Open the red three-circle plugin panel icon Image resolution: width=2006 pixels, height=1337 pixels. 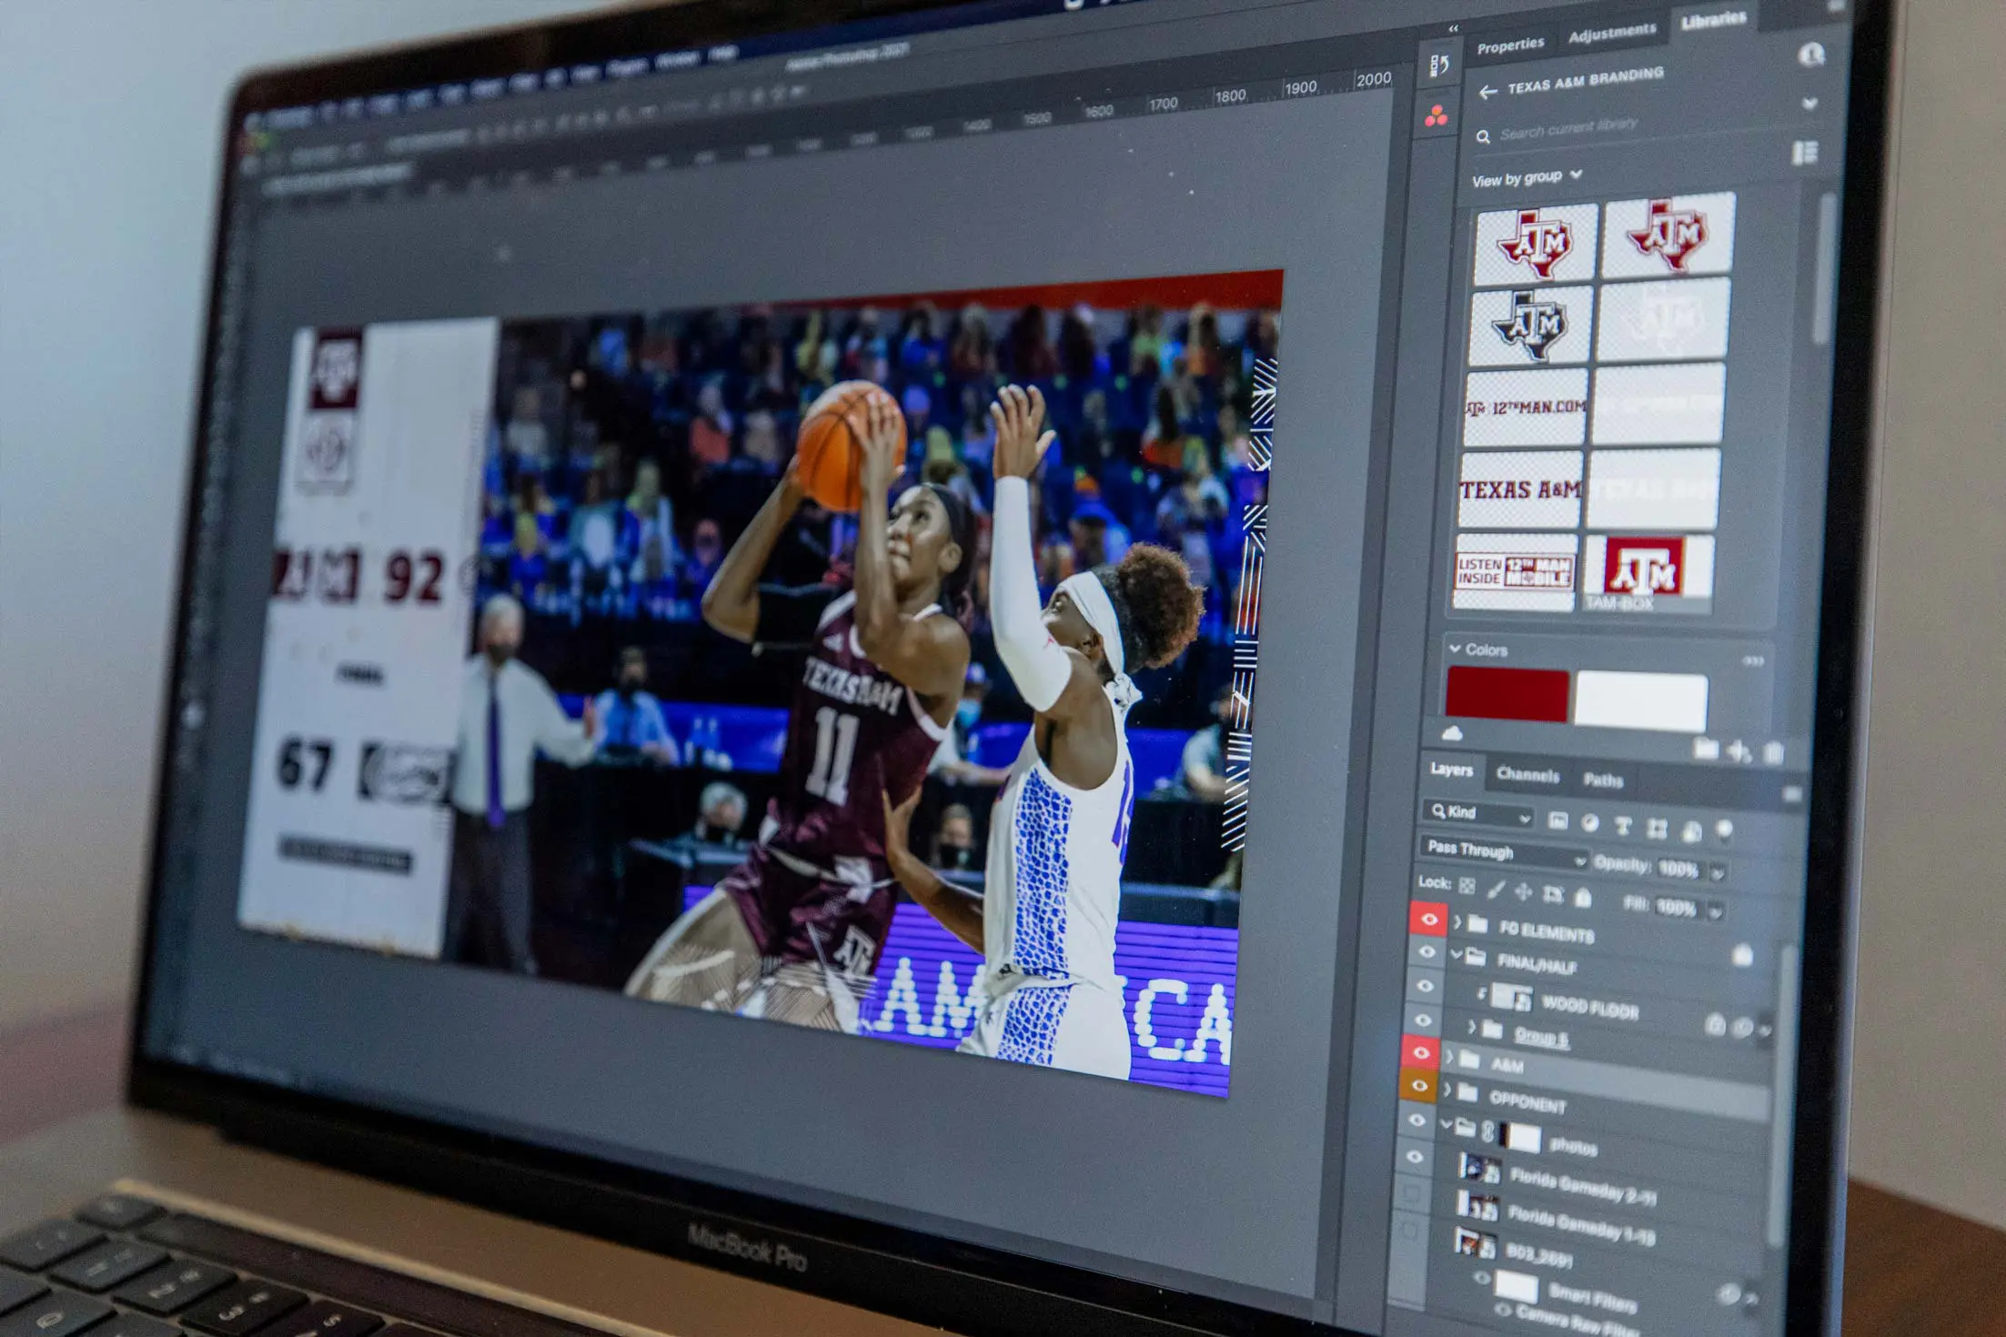click(1436, 116)
